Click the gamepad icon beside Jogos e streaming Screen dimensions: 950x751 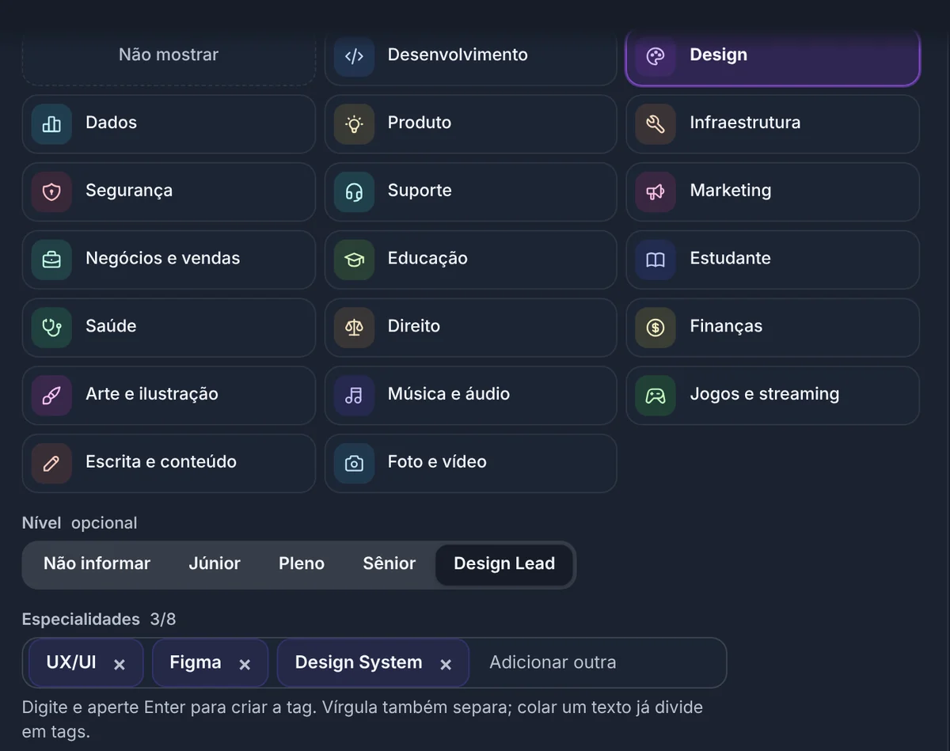(655, 395)
